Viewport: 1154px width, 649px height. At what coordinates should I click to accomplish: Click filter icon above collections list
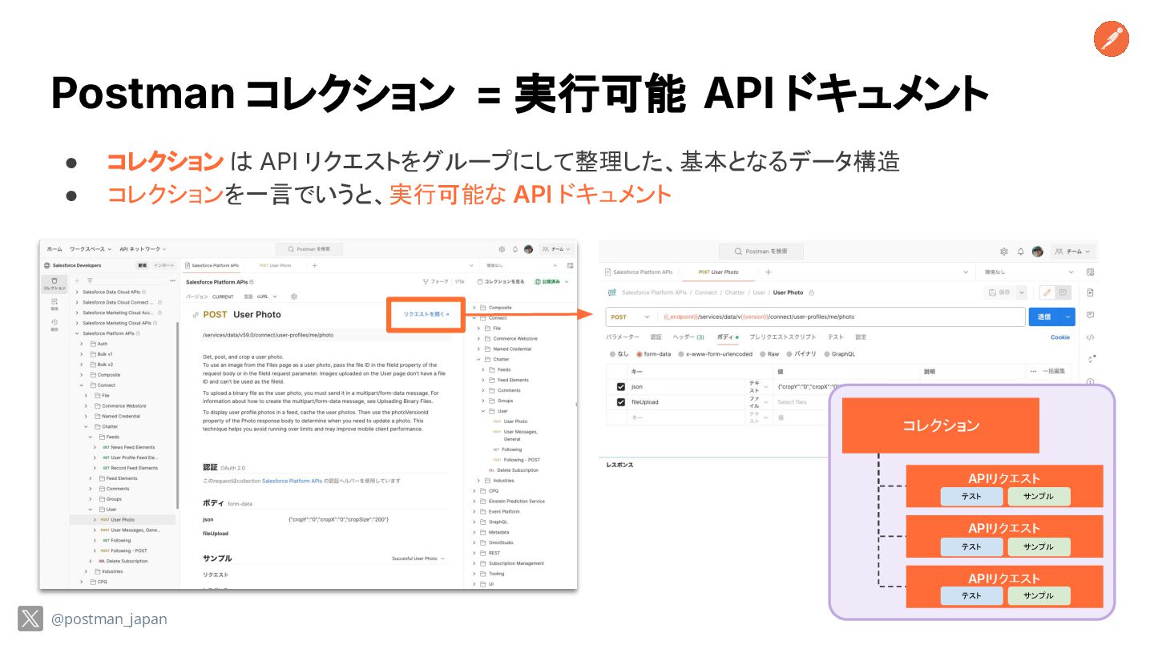click(90, 280)
